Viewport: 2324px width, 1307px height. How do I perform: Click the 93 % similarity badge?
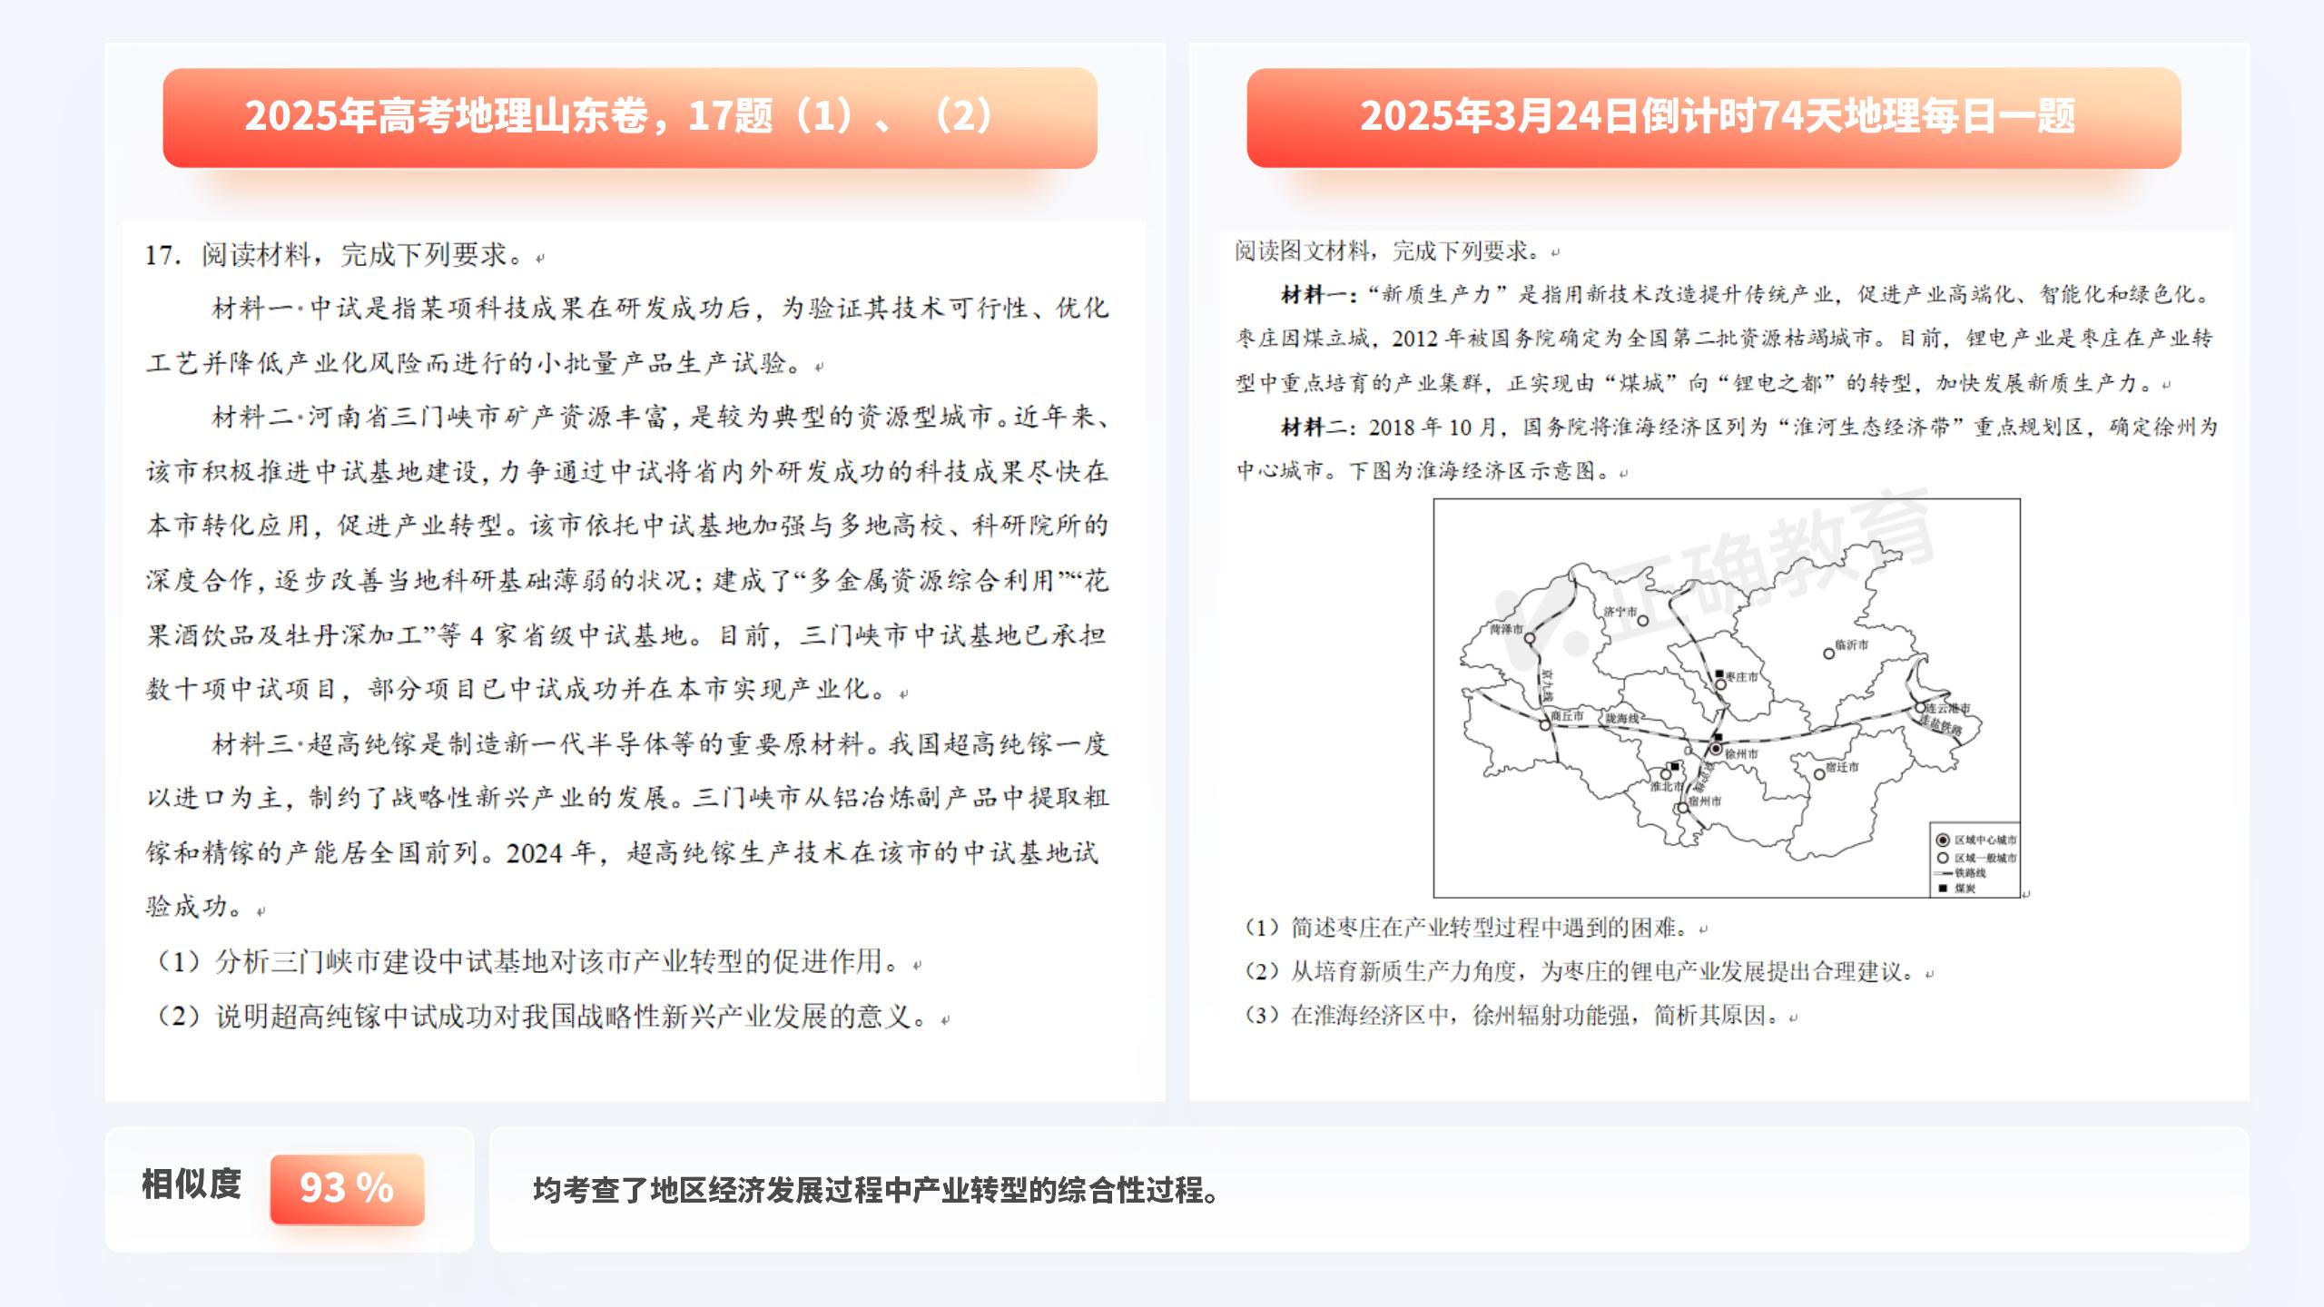coord(347,1188)
